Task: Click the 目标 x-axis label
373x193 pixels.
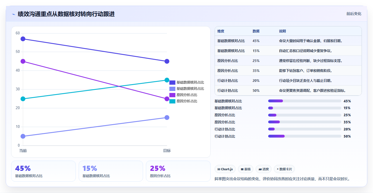Action: coord(167,151)
